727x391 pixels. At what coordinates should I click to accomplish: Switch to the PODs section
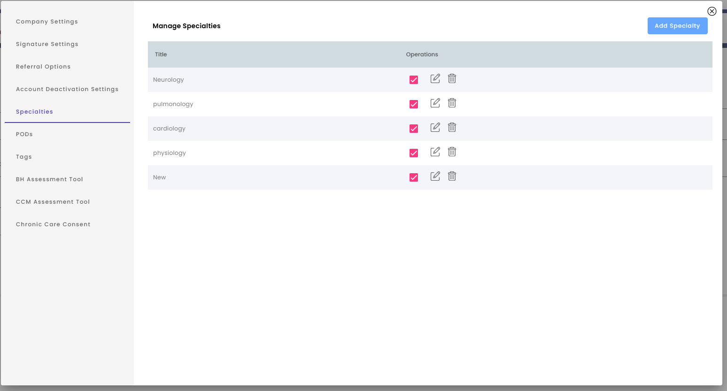[24, 134]
